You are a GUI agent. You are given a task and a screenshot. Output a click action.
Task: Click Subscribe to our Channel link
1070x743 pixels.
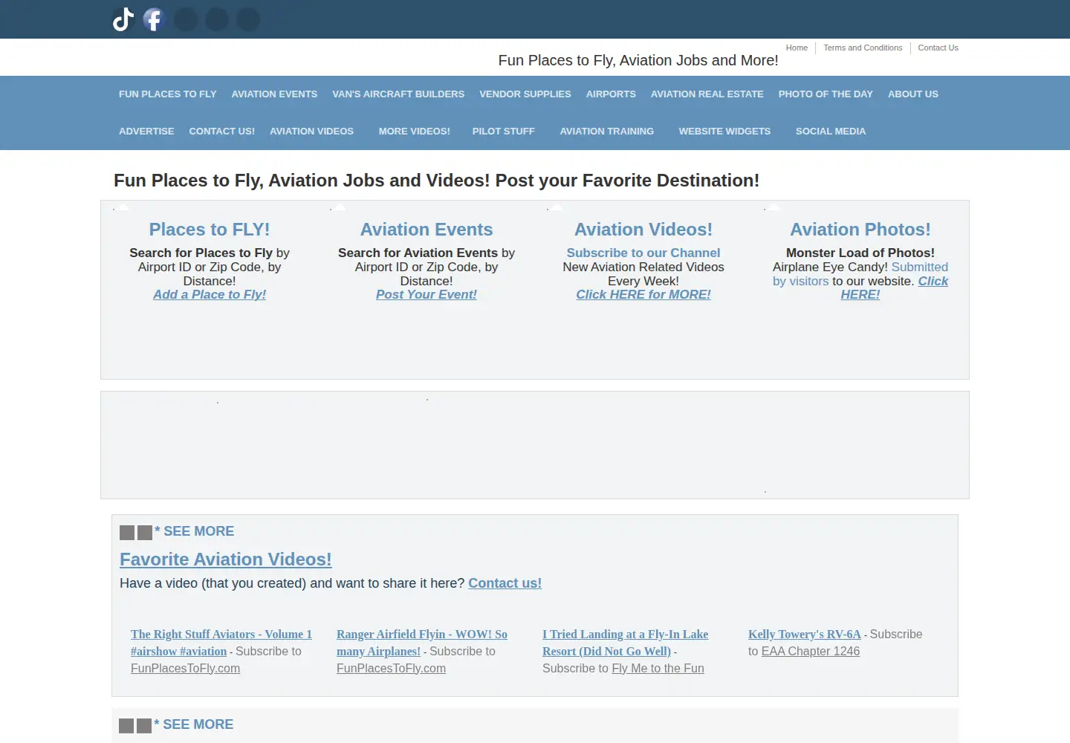(x=643, y=253)
